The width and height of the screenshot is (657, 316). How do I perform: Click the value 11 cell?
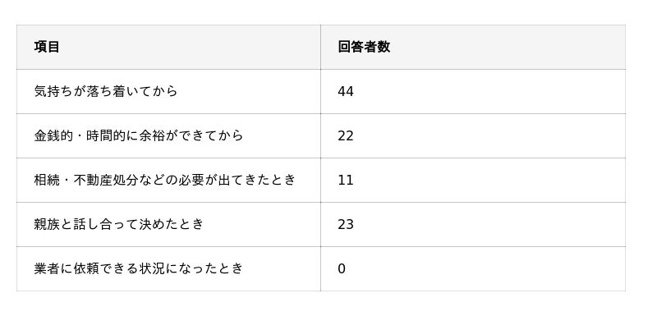point(473,181)
